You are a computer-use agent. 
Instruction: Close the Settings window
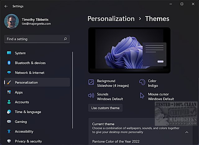pyautogui.click(x=193, y=4)
